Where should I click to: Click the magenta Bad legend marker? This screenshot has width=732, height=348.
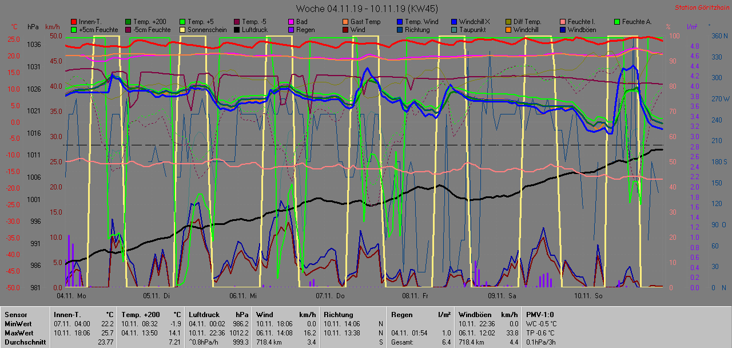click(x=291, y=22)
